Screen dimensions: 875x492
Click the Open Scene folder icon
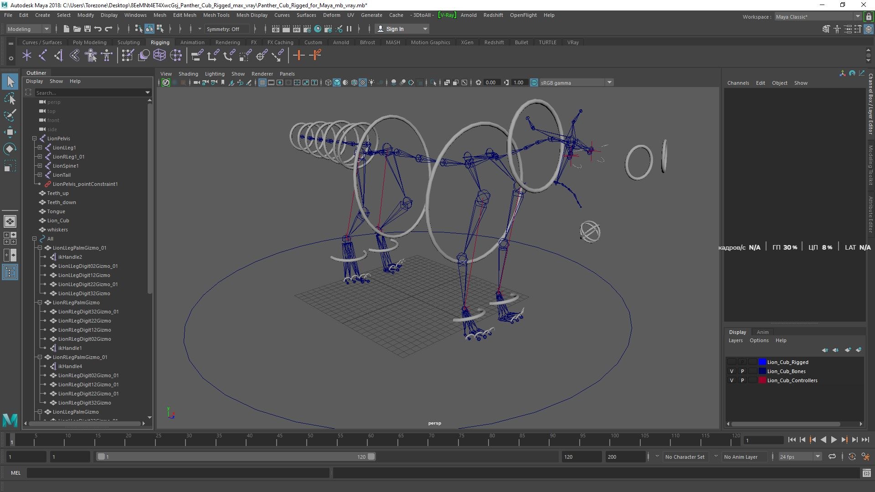click(x=77, y=29)
